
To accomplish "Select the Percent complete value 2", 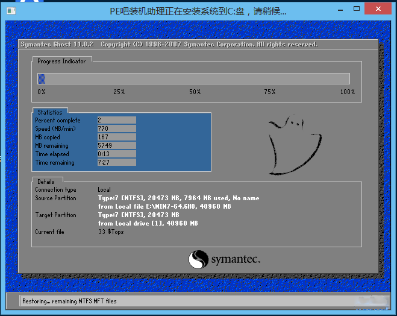I will (x=117, y=120).
